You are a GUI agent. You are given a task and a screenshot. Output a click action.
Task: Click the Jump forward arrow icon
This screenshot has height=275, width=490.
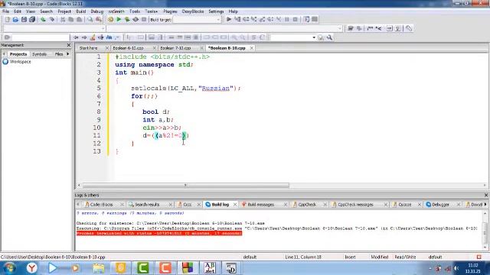click(84, 37)
